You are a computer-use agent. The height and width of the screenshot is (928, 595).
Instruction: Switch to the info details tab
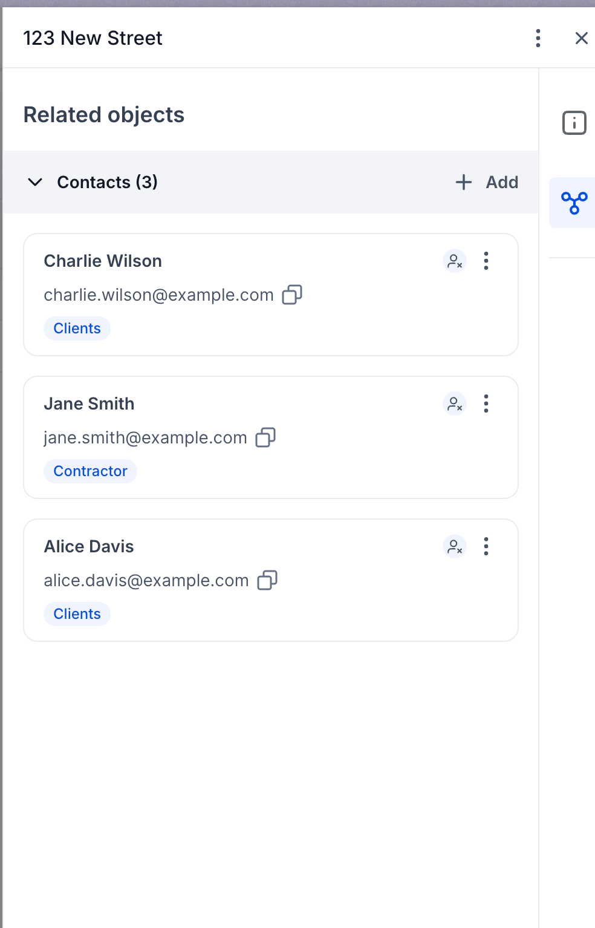(574, 123)
